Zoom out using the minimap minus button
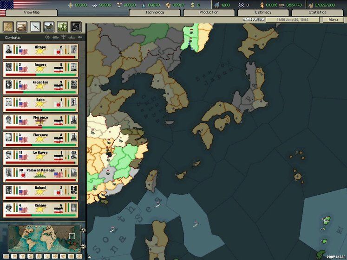The height and width of the screenshot is (260, 347). point(84,246)
